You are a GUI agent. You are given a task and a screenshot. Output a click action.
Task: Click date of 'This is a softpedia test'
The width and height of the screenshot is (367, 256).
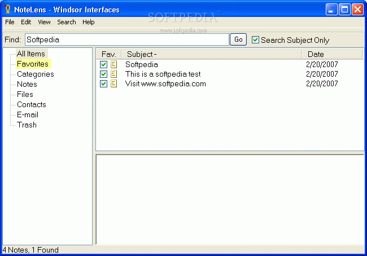click(x=322, y=74)
